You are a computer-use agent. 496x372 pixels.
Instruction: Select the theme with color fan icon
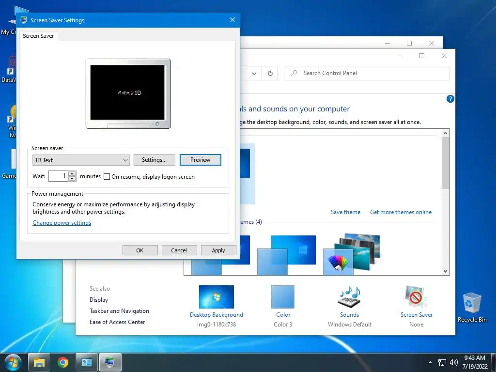[x=352, y=254]
